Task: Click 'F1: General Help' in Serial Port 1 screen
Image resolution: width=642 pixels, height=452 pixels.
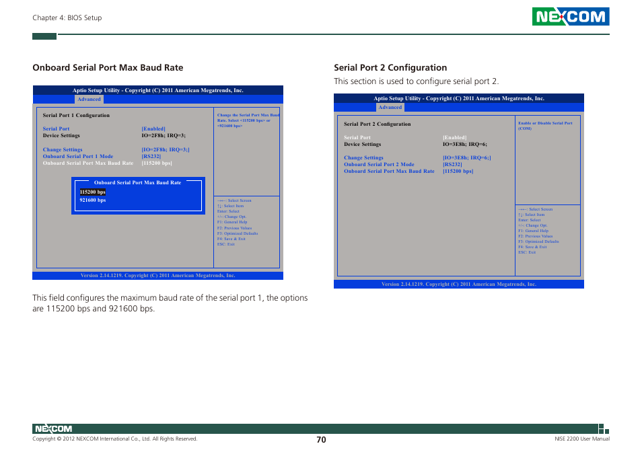Action: [232, 222]
